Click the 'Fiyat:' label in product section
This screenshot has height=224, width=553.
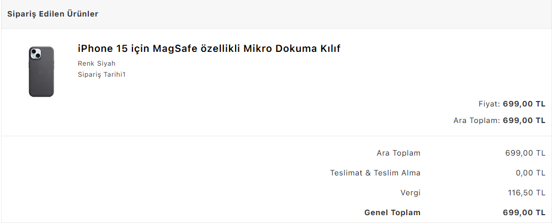[489, 104]
